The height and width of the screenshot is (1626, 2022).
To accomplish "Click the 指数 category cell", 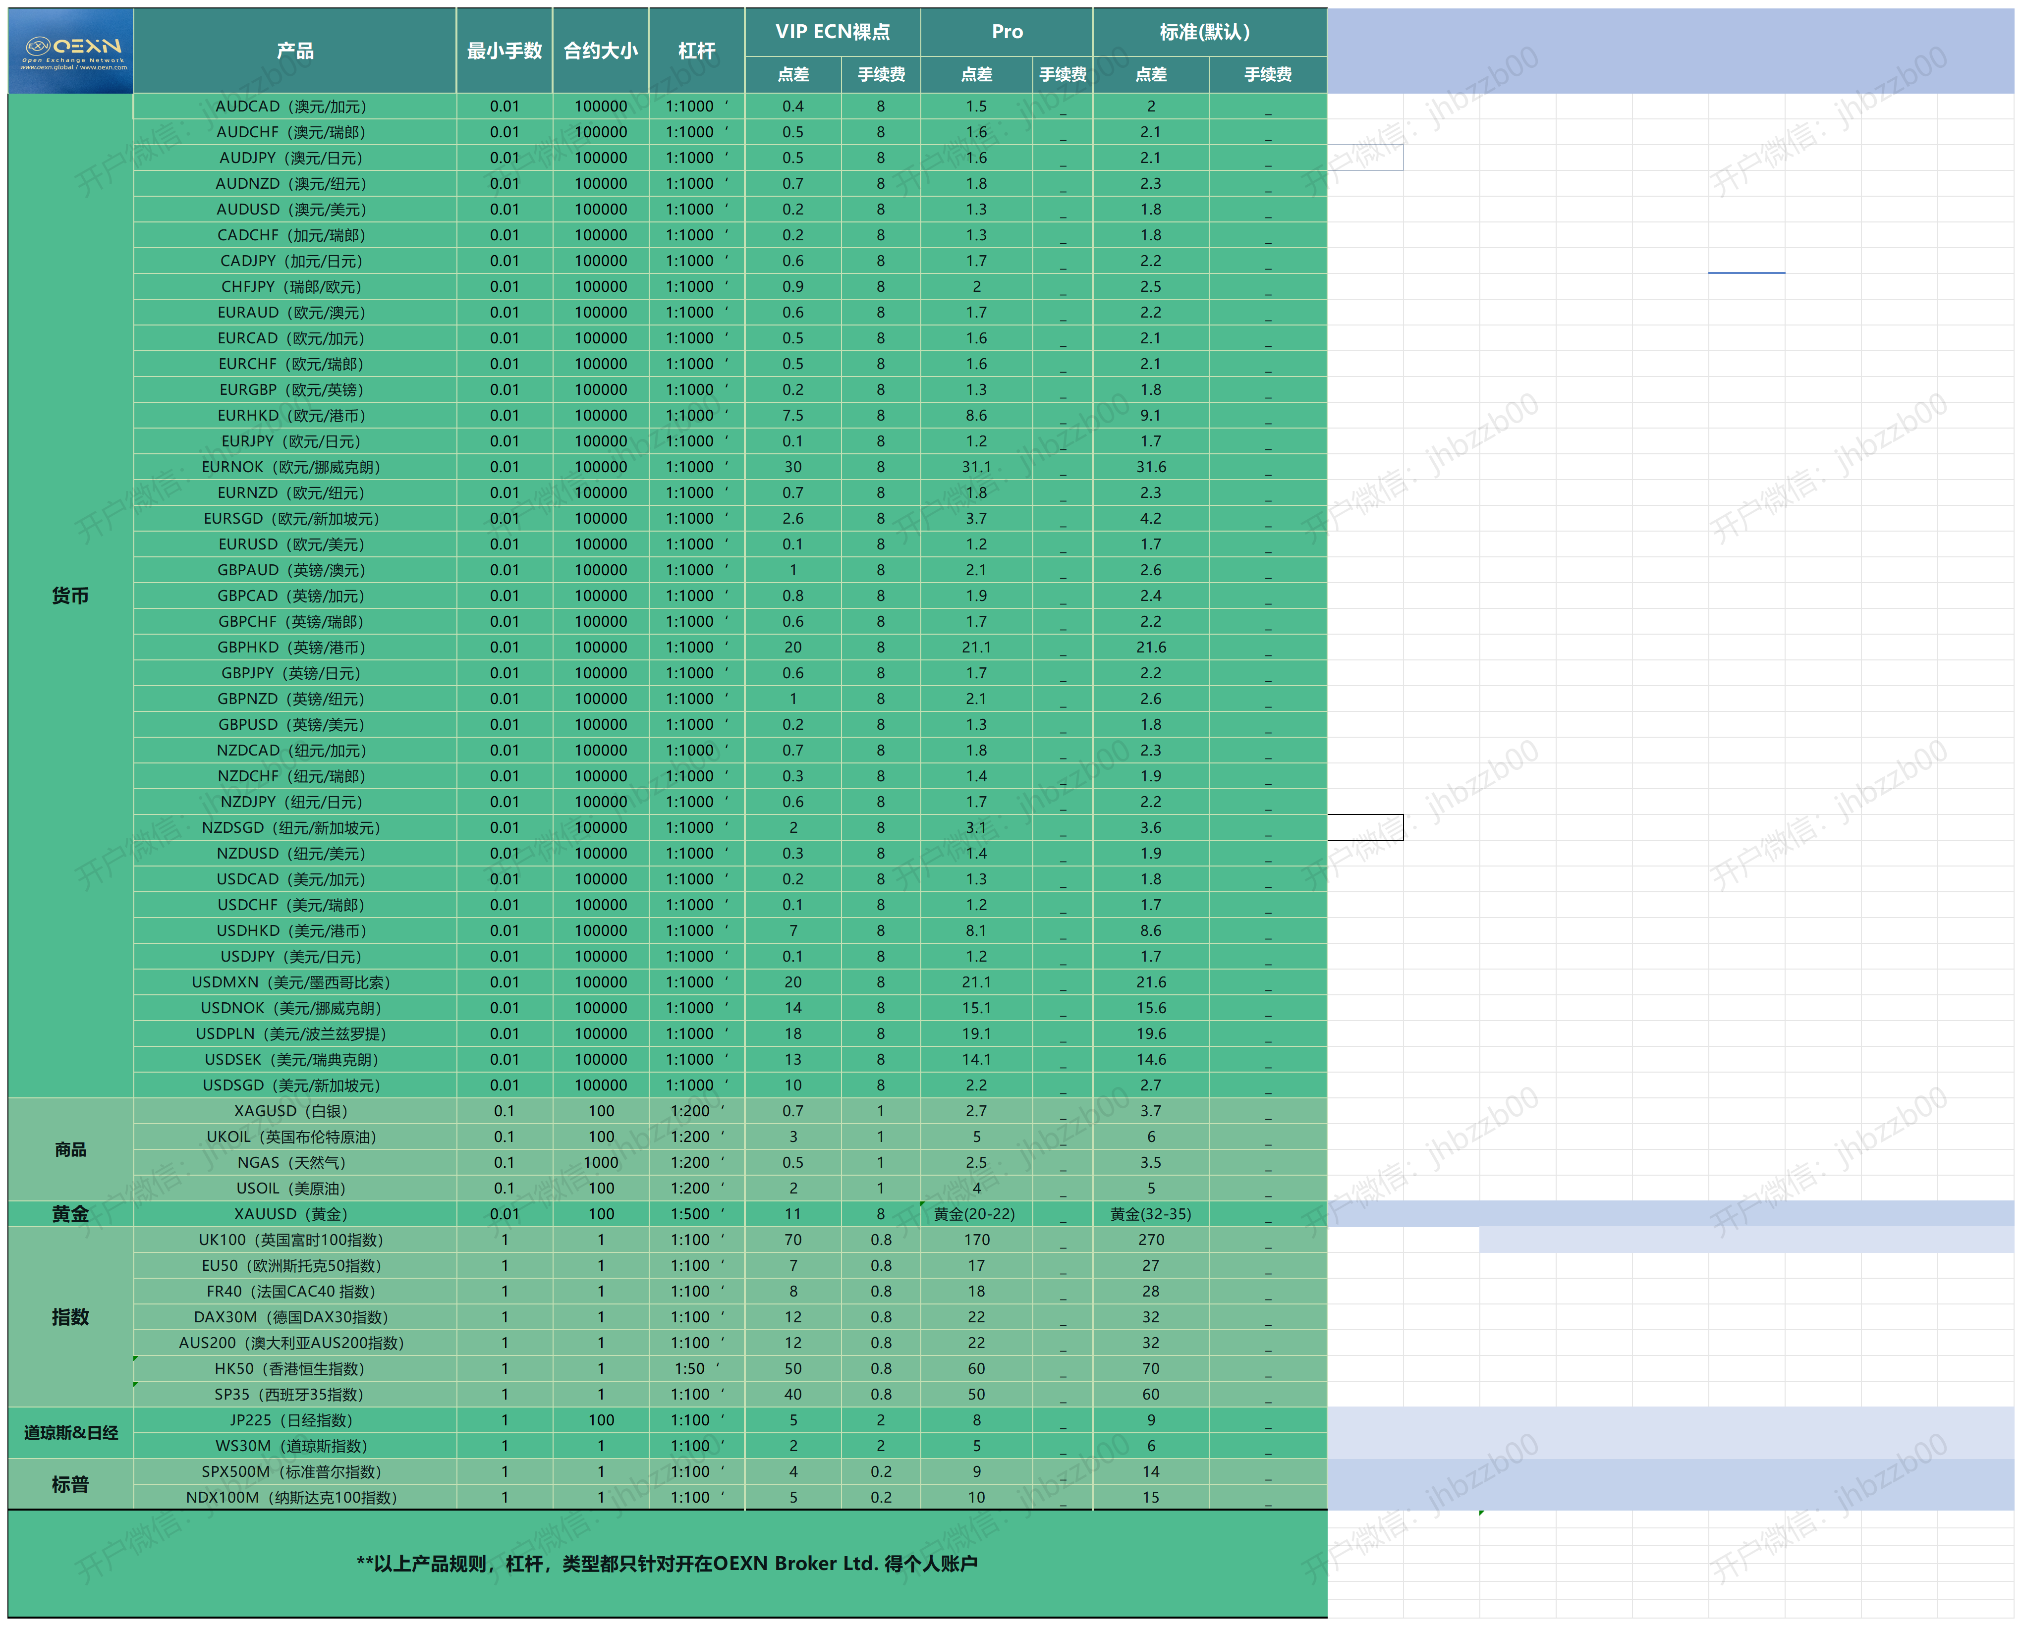I will pyautogui.click(x=71, y=1316).
